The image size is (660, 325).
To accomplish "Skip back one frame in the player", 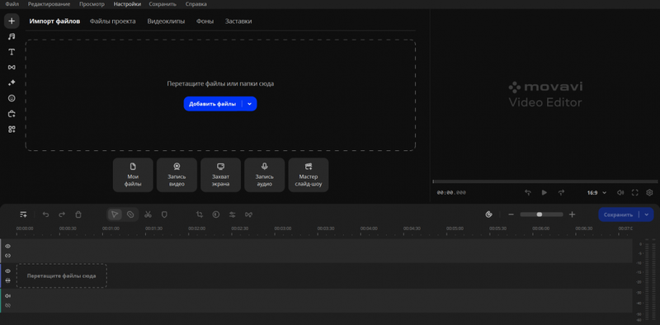I will (x=528, y=192).
